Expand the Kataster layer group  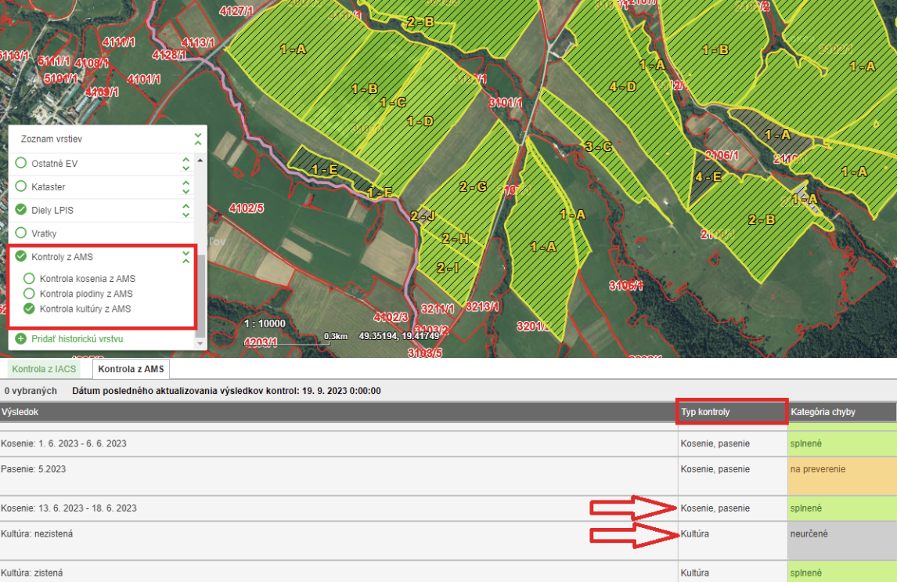pos(186,187)
